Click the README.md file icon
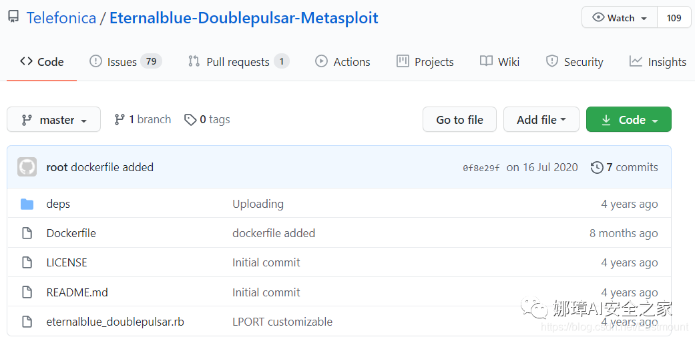This screenshot has height=339, width=695. (x=27, y=292)
